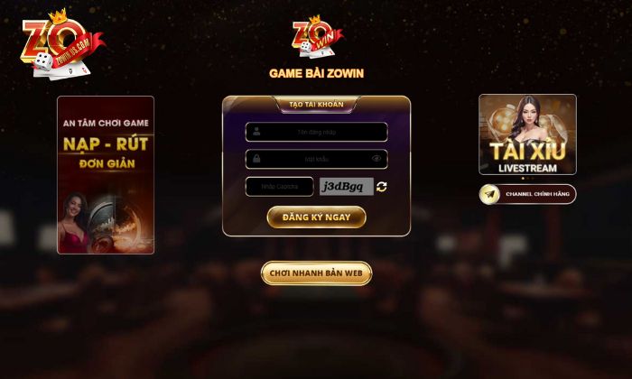
Task: Click the ĐĂNG KÝ NGAY button
Action: pyautogui.click(x=316, y=217)
